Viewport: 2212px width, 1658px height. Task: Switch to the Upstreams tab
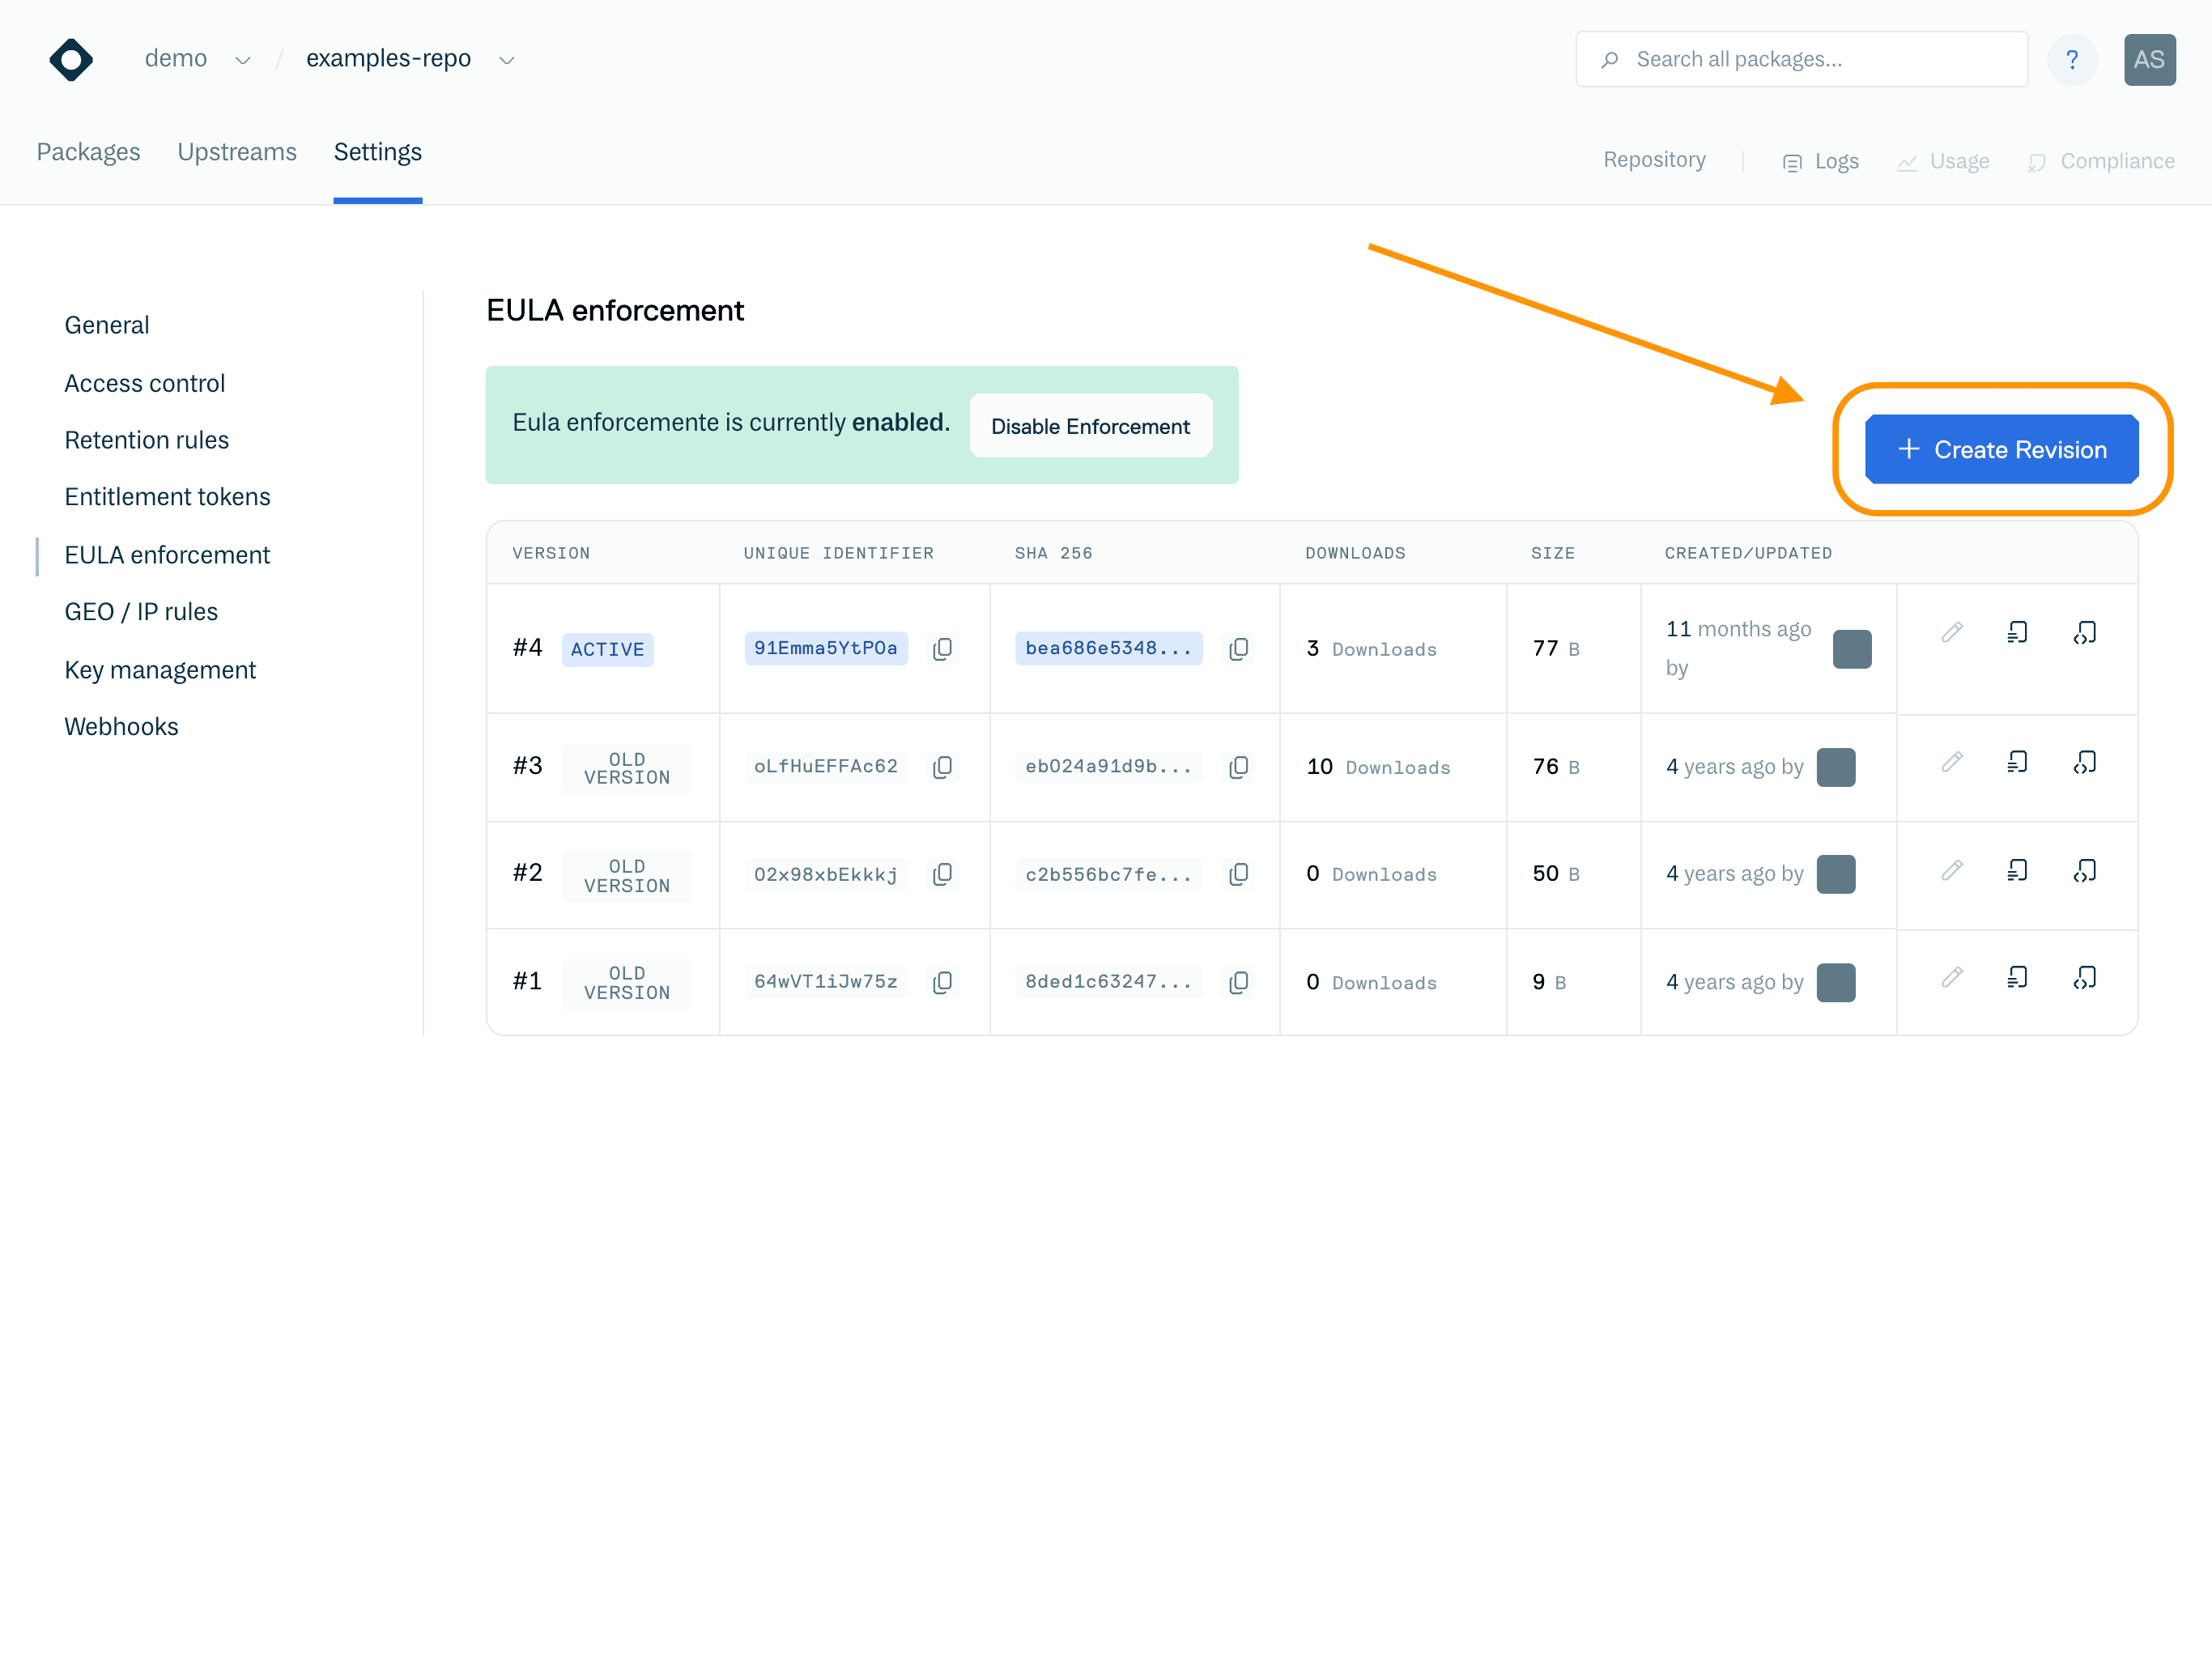pos(237,152)
